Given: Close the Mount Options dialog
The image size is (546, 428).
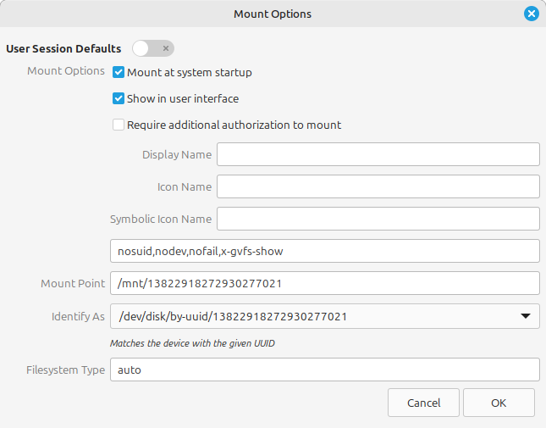Looking at the screenshot, I should click(532, 14).
